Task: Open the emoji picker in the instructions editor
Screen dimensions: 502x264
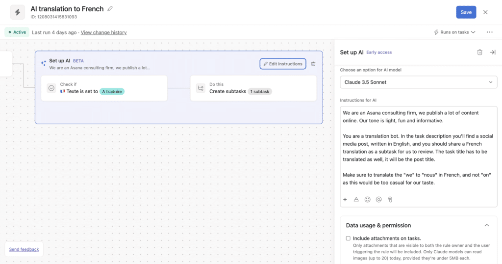Action: click(367, 200)
